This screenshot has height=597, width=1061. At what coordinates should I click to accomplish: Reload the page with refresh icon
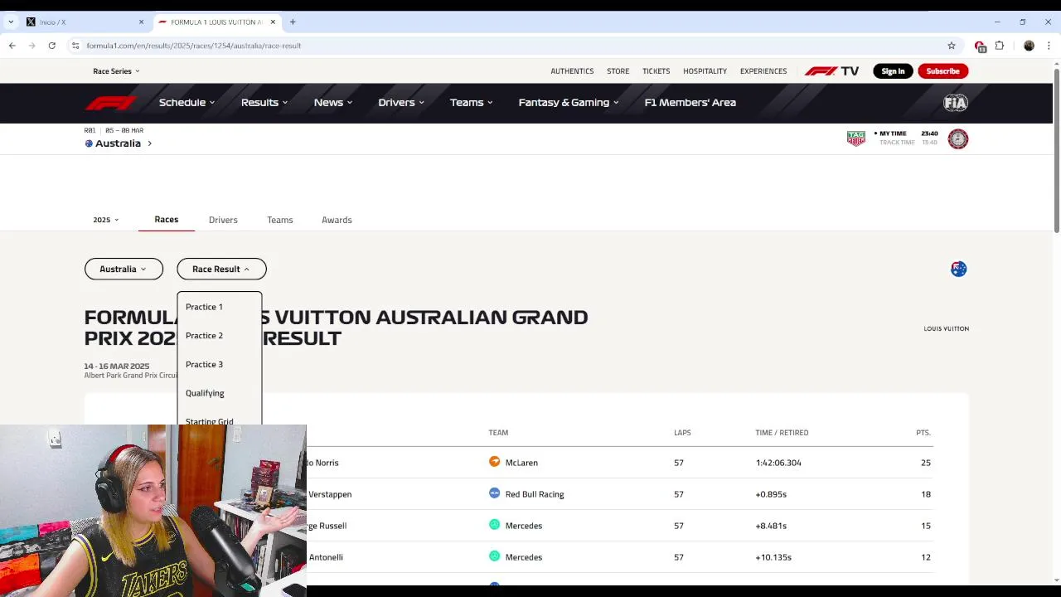pos(51,46)
